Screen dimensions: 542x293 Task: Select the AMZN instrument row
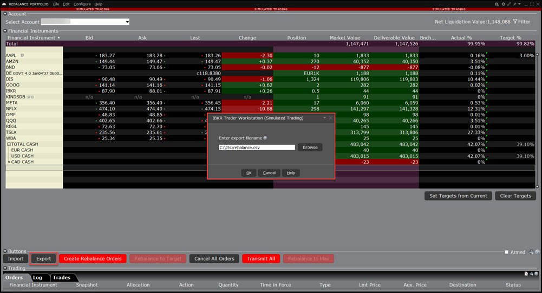click(34, 62)
